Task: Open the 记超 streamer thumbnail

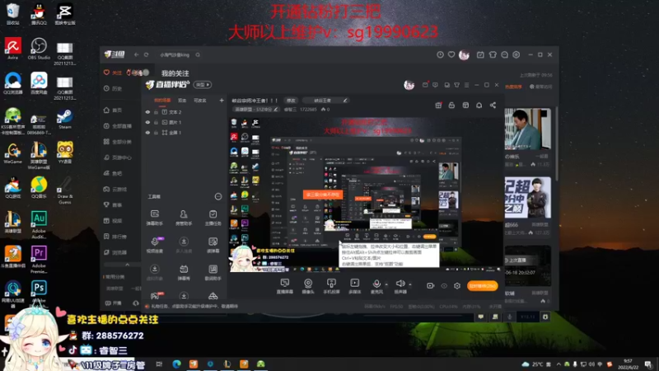Action: 527,197
